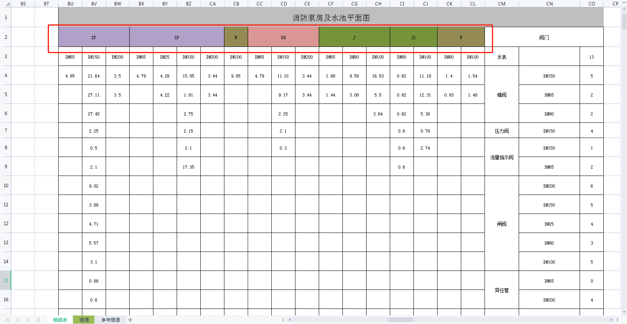The width and height of the screenshot is (627, 324).
Task: Select the olive W header cell
Action: point(236,37)
